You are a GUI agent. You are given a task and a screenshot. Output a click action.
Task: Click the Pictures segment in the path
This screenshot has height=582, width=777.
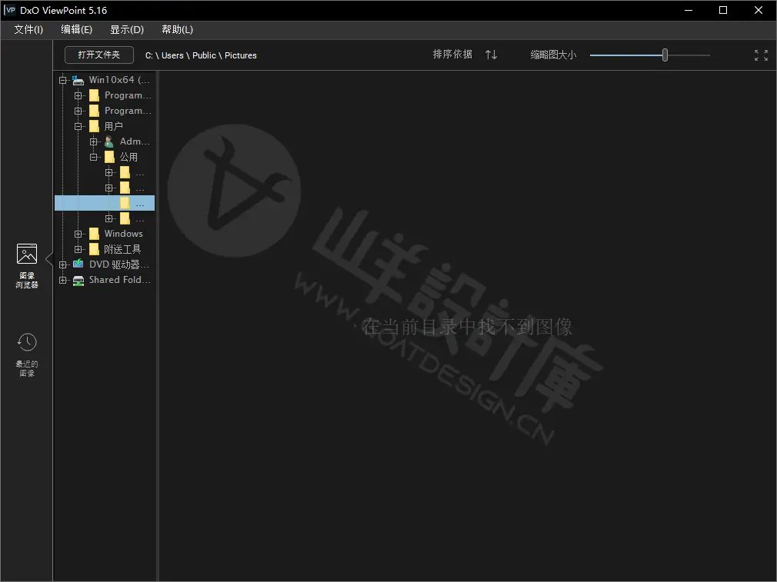pos(241,55)
